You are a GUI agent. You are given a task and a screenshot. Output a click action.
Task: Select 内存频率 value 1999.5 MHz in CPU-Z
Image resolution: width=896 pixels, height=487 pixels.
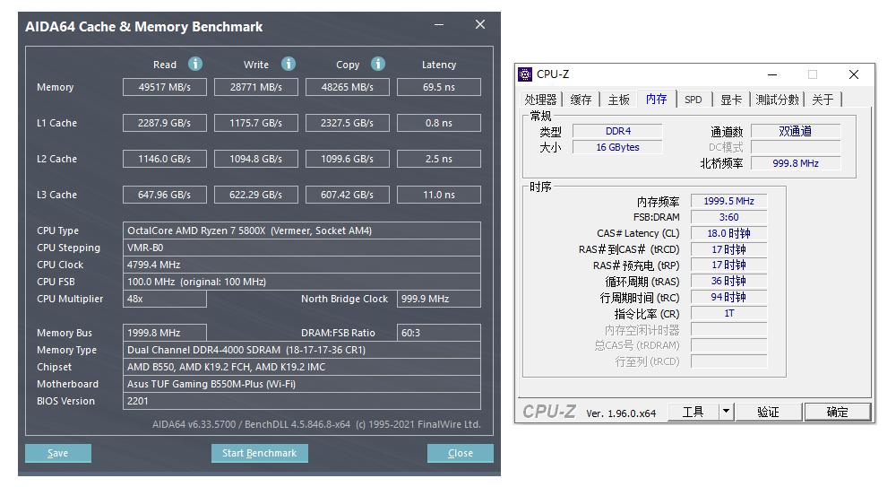728,201
